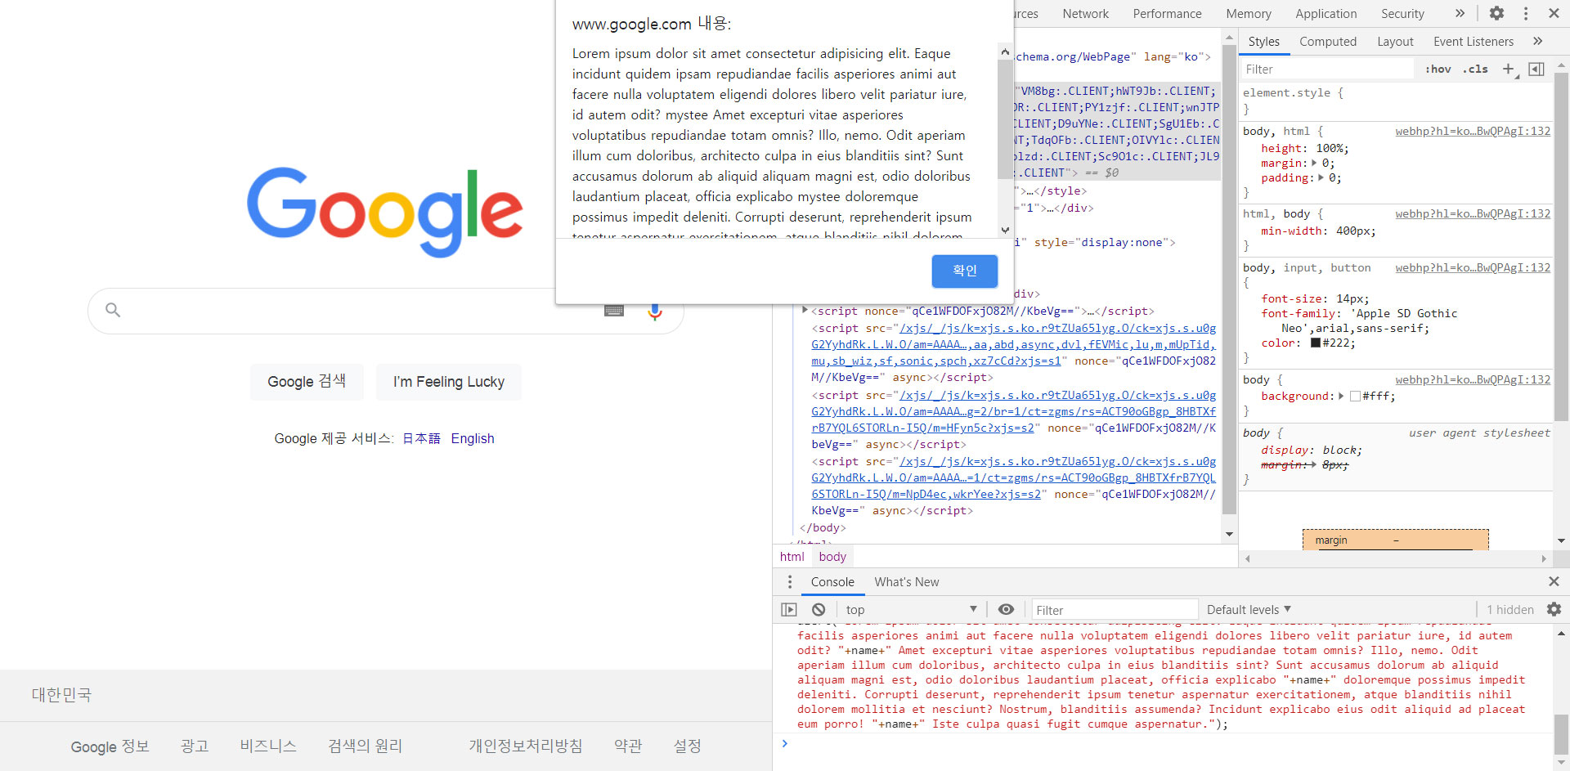Image resolution: width=1570 pixels, height=771 pixels.
Task: Click I'm Feeling Lucky button
Action: point(449,382)
